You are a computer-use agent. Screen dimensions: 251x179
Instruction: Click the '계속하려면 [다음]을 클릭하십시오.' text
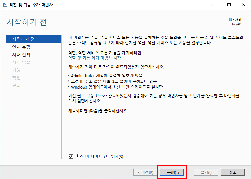[98, 111]
